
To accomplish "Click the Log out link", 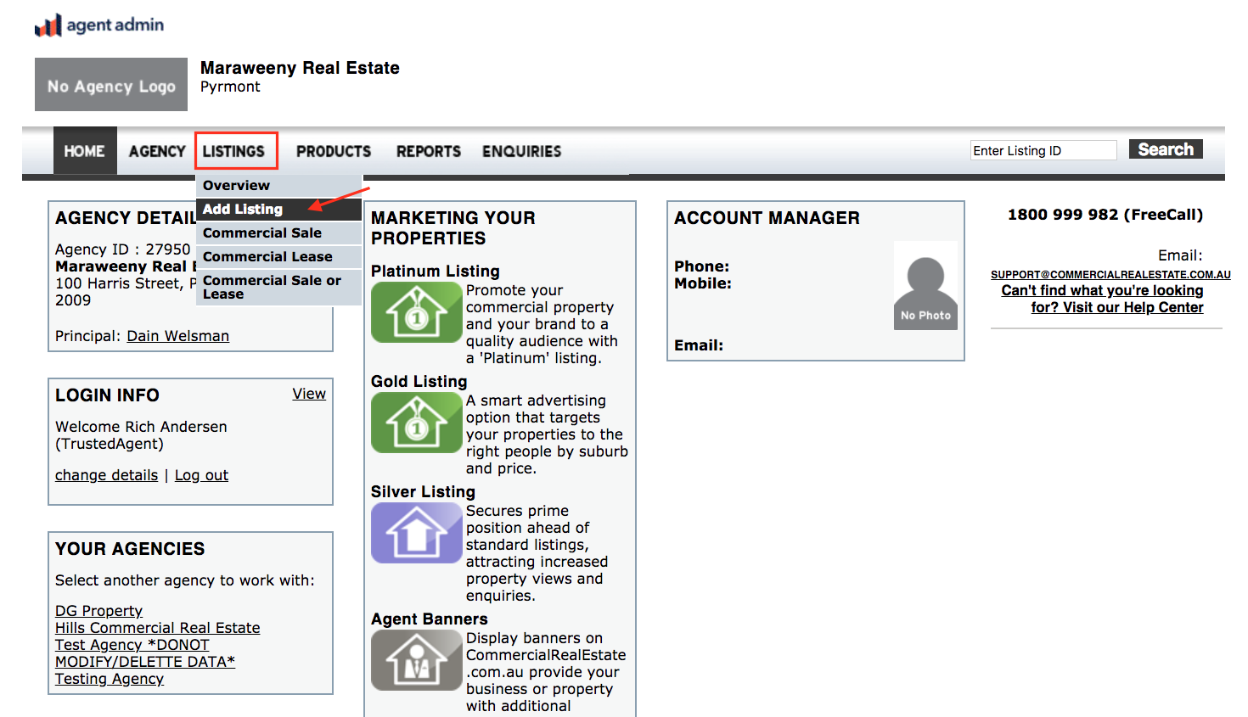I will 200,475.
